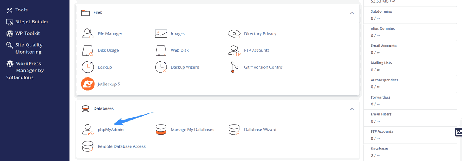The image size is (462, 161).
Task: Select WP Toolkit in the sidebar
Action: [x=28, y=33]
